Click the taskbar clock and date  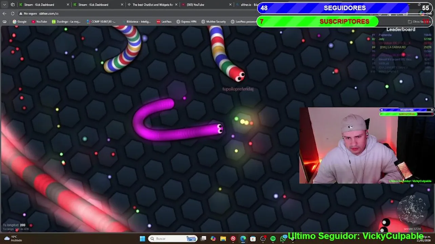(423, 239)
